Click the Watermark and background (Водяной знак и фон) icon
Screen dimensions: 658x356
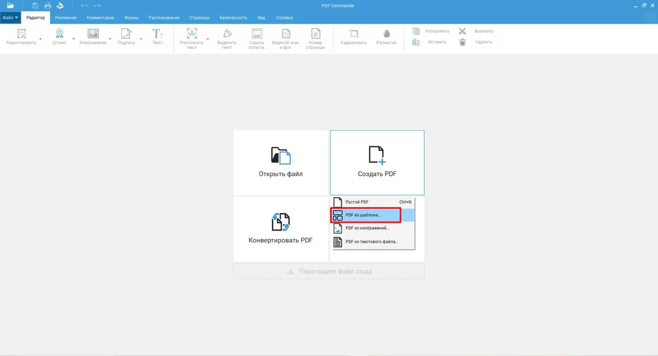point(286,34)
